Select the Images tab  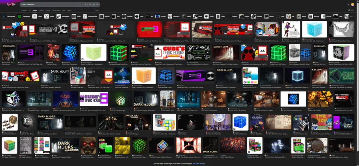pos(35,10)
